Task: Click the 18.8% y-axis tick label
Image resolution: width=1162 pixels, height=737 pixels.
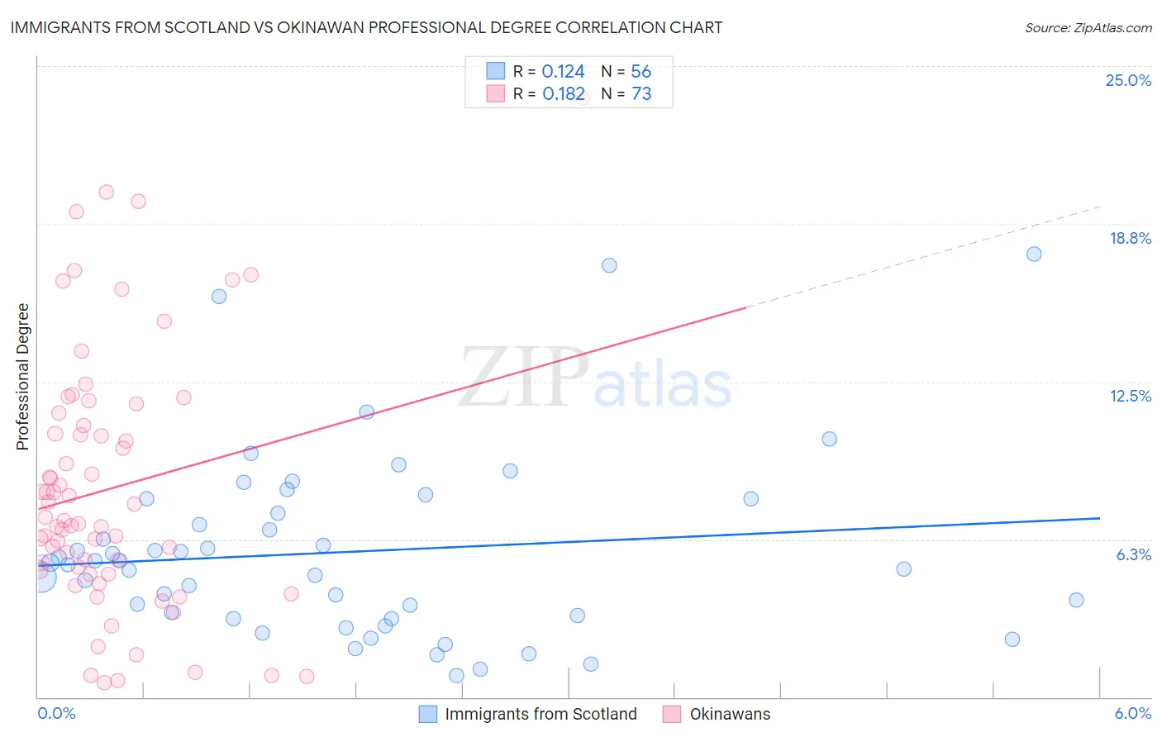Action: click(1130, 238)
